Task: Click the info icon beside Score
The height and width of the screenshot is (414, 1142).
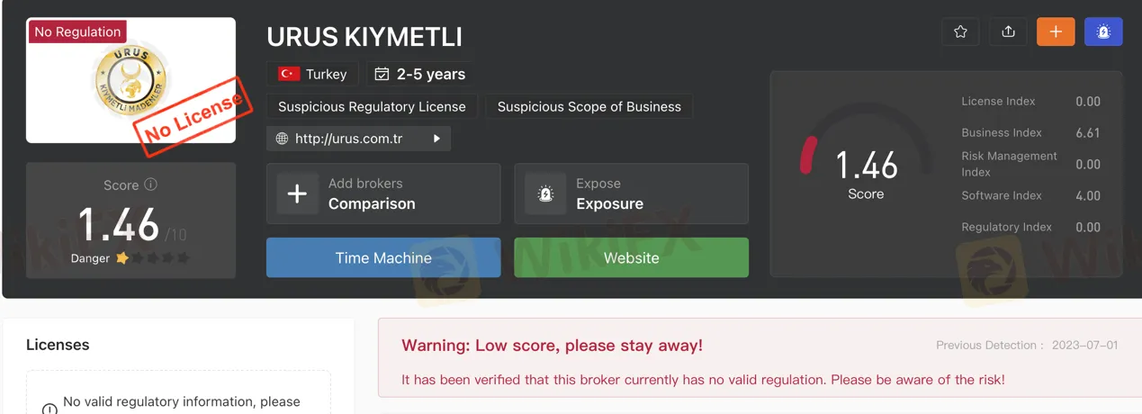Action: (x=150, y=184)
